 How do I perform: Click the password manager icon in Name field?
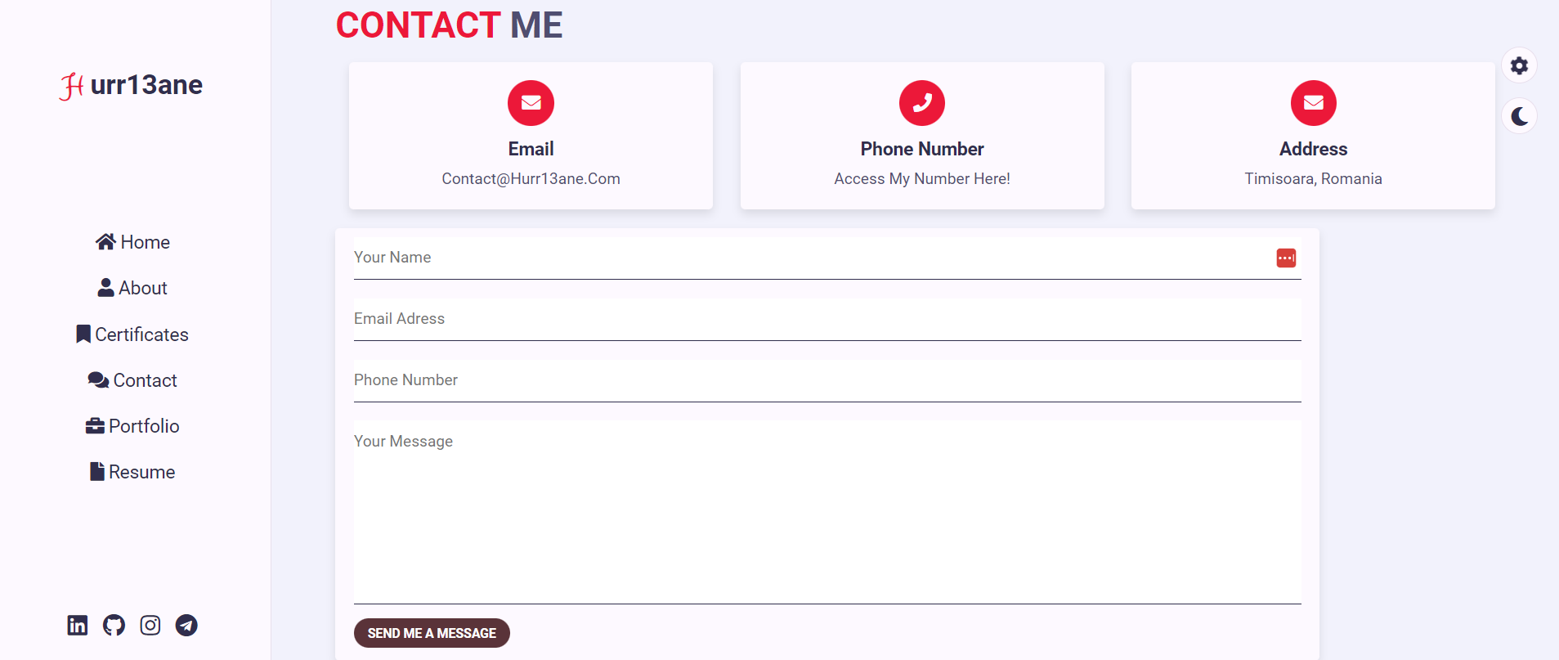[1286, 258]
